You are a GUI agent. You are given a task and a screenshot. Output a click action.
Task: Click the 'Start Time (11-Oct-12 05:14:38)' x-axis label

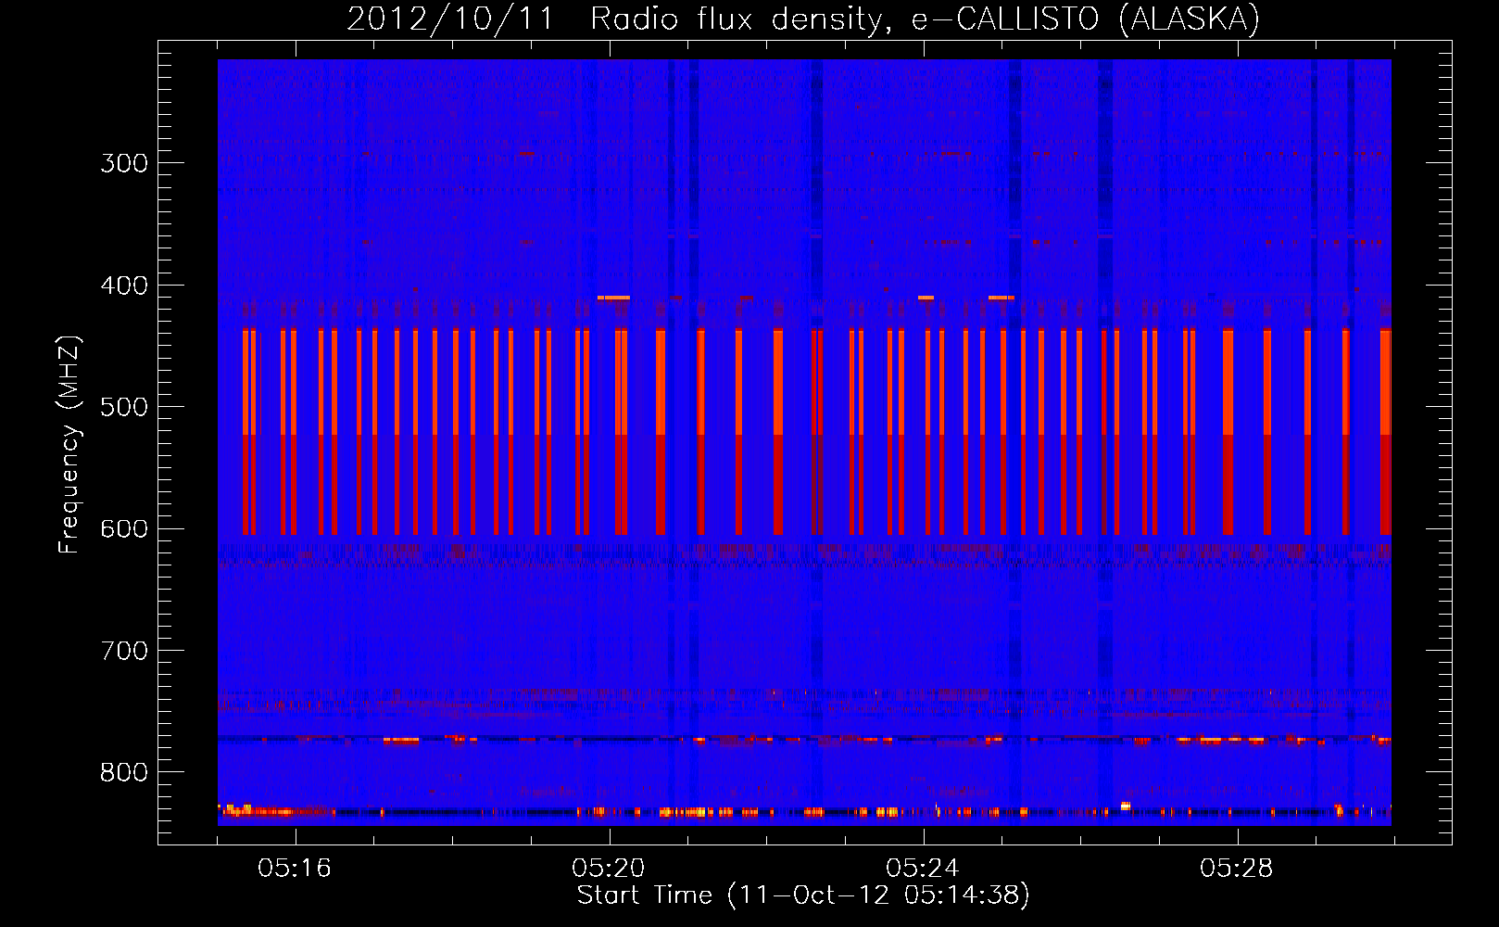point(803,895)
